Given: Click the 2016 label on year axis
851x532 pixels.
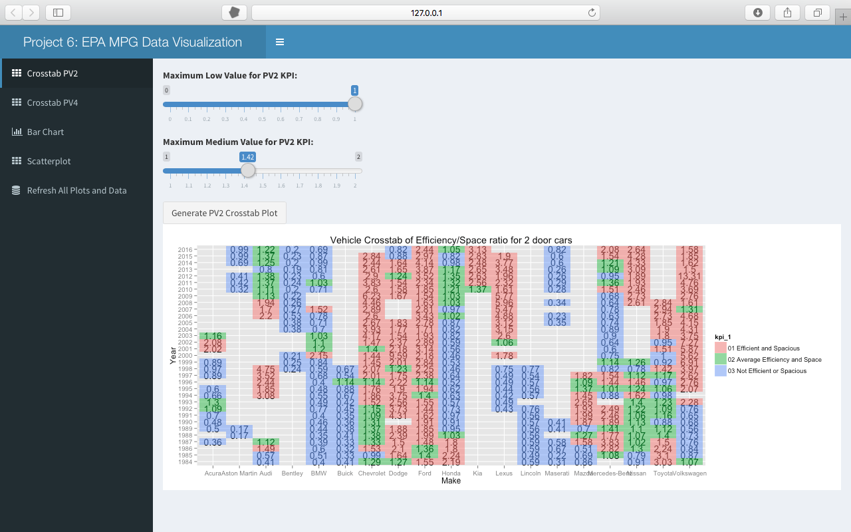Looking at the screenshot, I should (185, 249).
